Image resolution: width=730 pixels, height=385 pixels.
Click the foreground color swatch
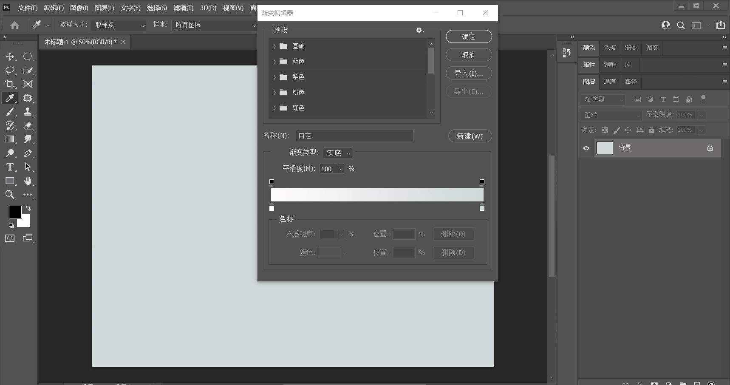pyautogui.click(x=15, y=212)
